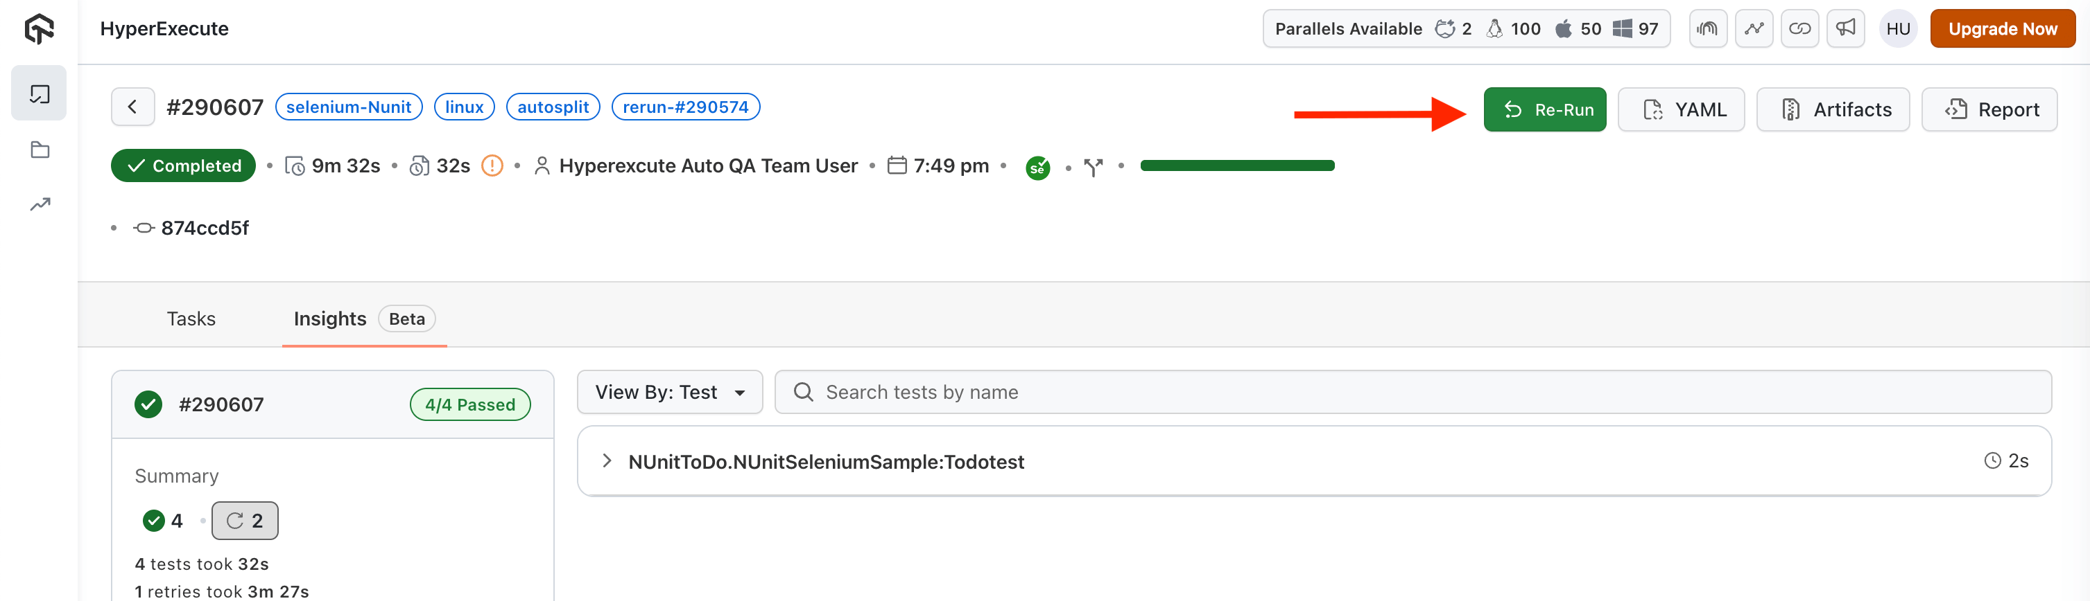The image size is (2090, 601).
Task: Go back using the left chevron button
Action: pos(132,107)
